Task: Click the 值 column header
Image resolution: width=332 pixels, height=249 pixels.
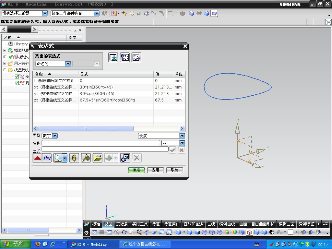Action: [x=163, y=74]
